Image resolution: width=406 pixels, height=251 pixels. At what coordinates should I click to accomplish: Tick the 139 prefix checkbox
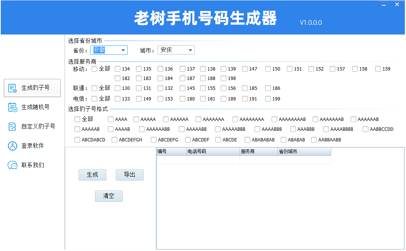click(x=223, y=69)
